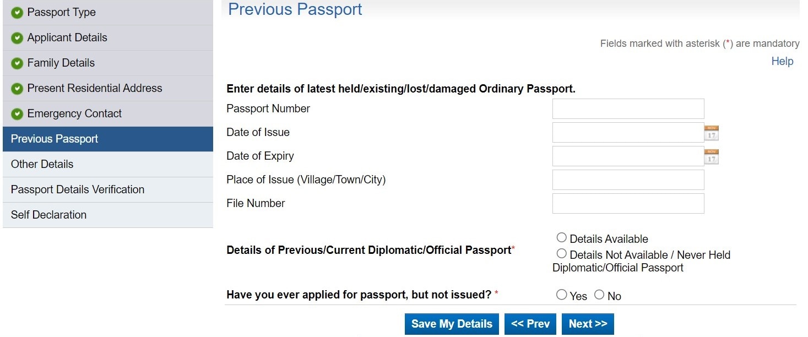Select the Details Available radio option

(561, 238)
